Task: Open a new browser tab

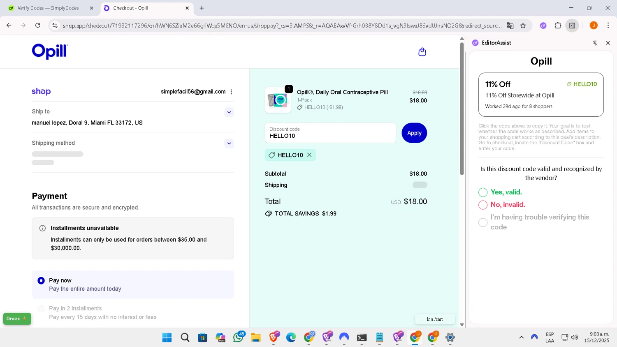Action: point(202,8)
